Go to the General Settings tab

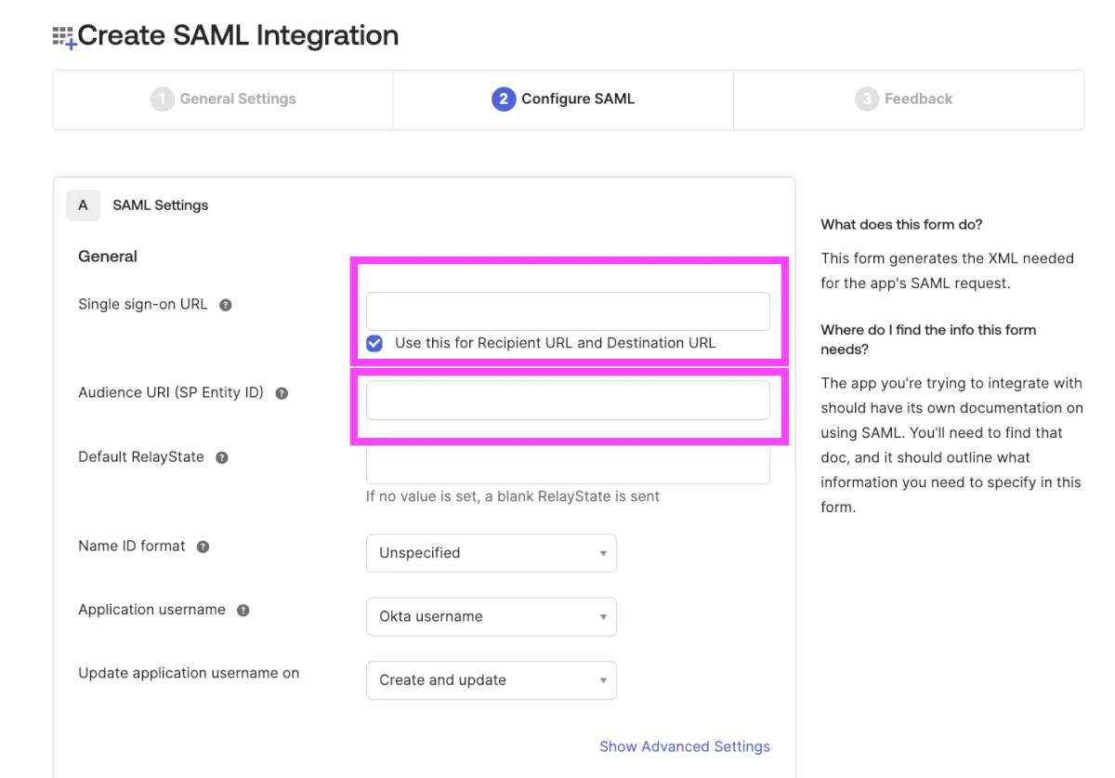click(237, 99)
